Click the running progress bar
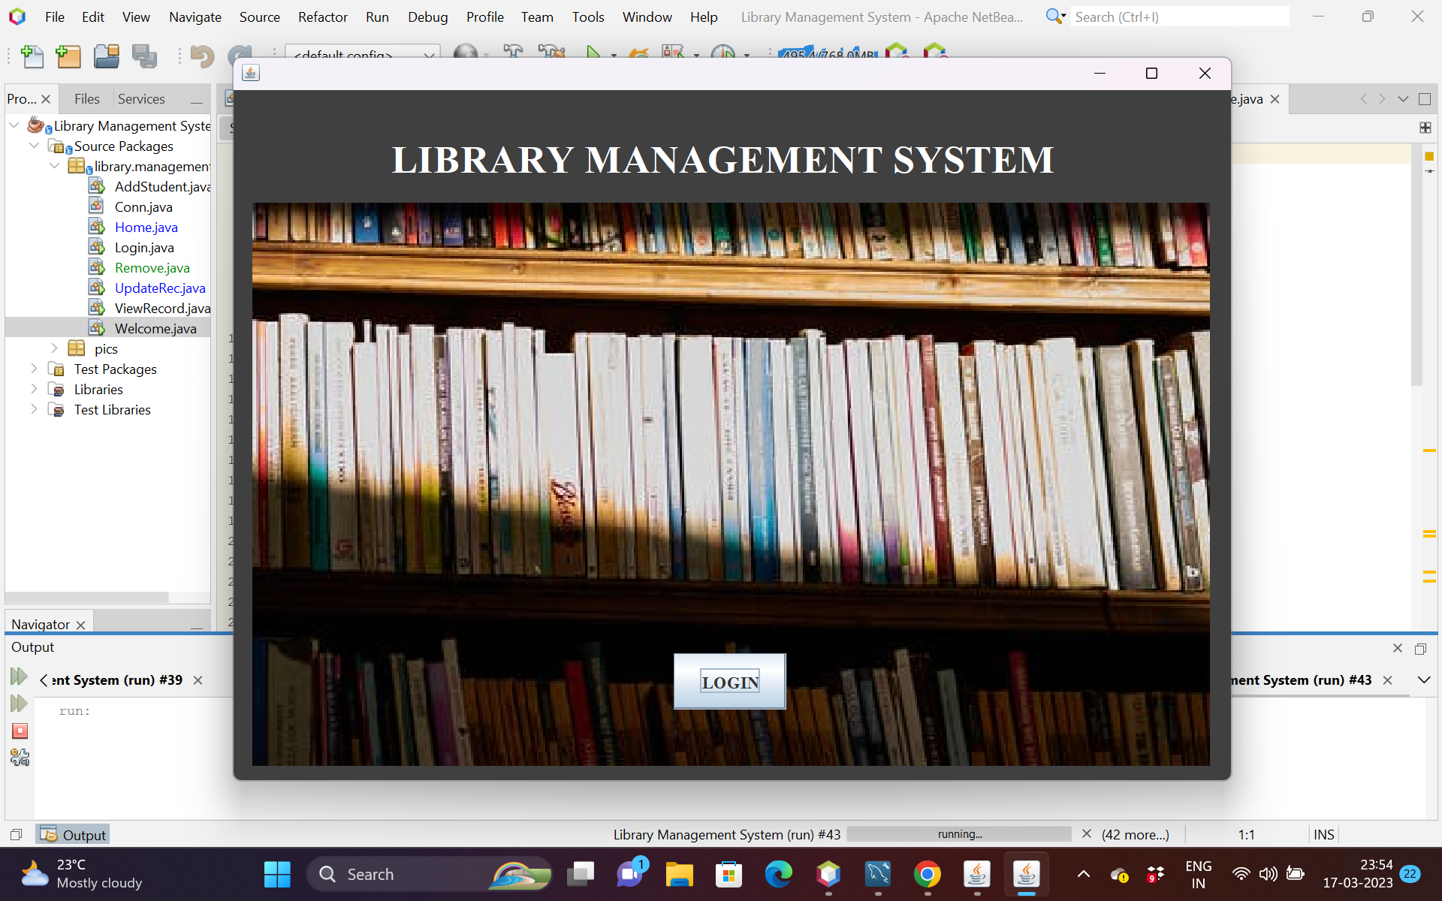Image resolution: width=1442 pixels, height=901 pixels. tap(959, 834)
